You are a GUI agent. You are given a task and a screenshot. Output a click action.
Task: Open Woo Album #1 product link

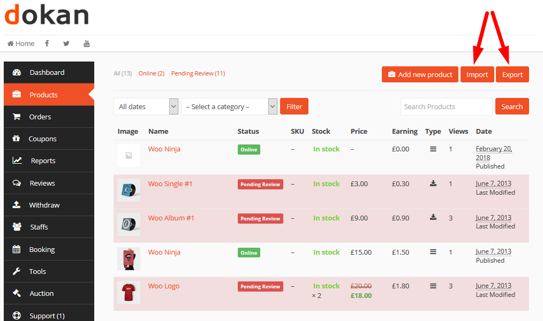tap(171, 218)
